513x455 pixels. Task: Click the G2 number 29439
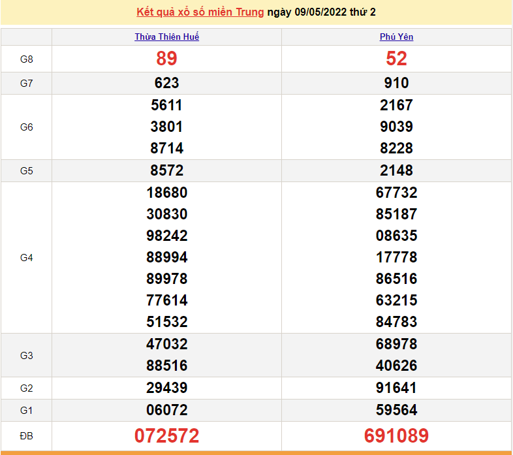point(166,388)
